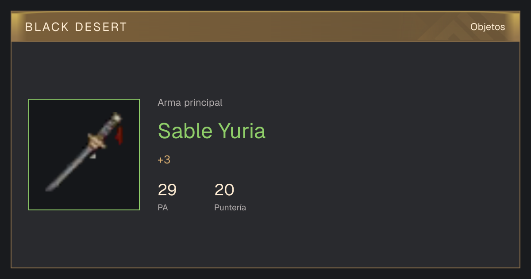531x279 pixels.
Task: Click the small white notch below the sword guard
Action: coord(92,155)
